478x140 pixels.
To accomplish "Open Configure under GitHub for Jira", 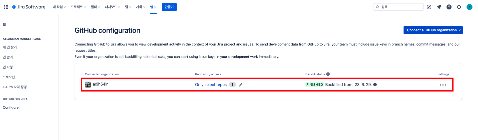I will [x=11, y=107].
